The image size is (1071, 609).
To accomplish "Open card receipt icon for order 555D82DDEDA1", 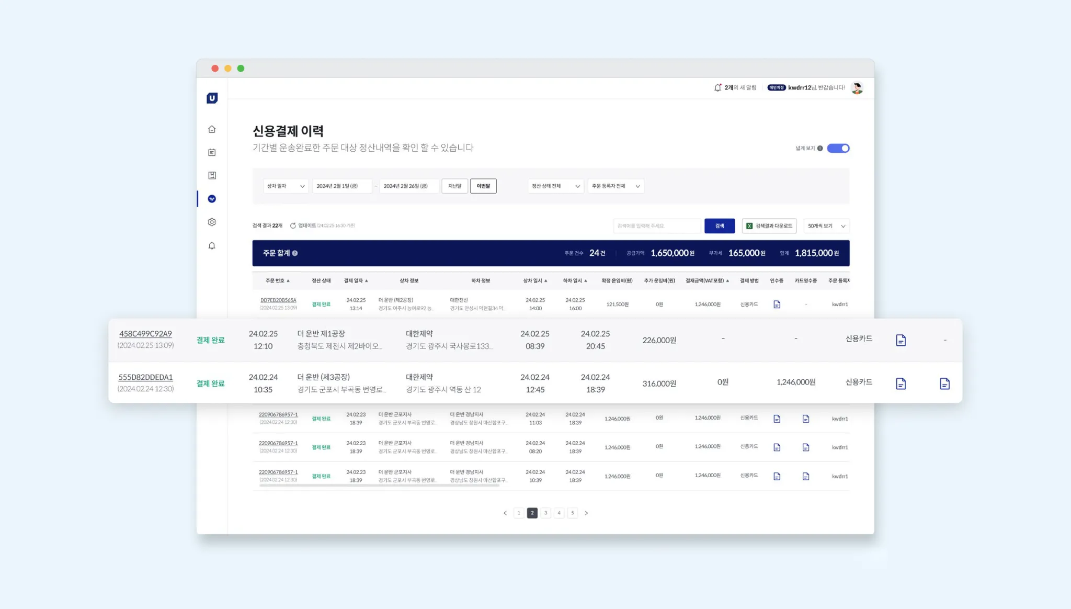I will coord(944,384).
